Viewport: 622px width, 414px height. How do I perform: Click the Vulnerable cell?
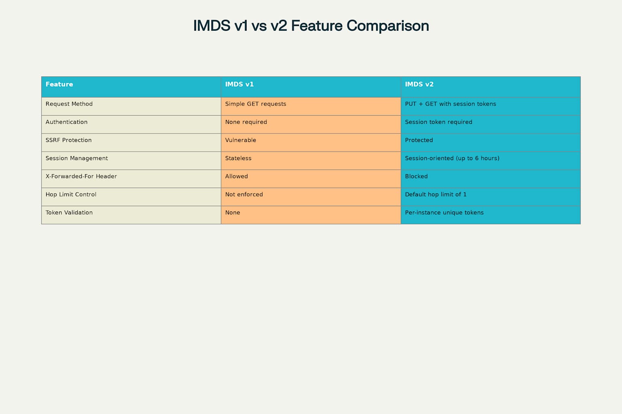tap(311, 143)
